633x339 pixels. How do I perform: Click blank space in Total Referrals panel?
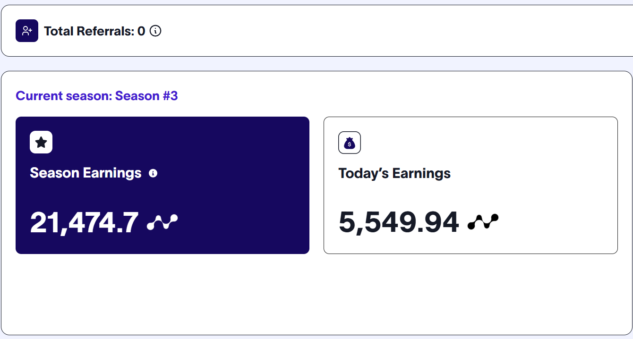[x=378, y=31]
